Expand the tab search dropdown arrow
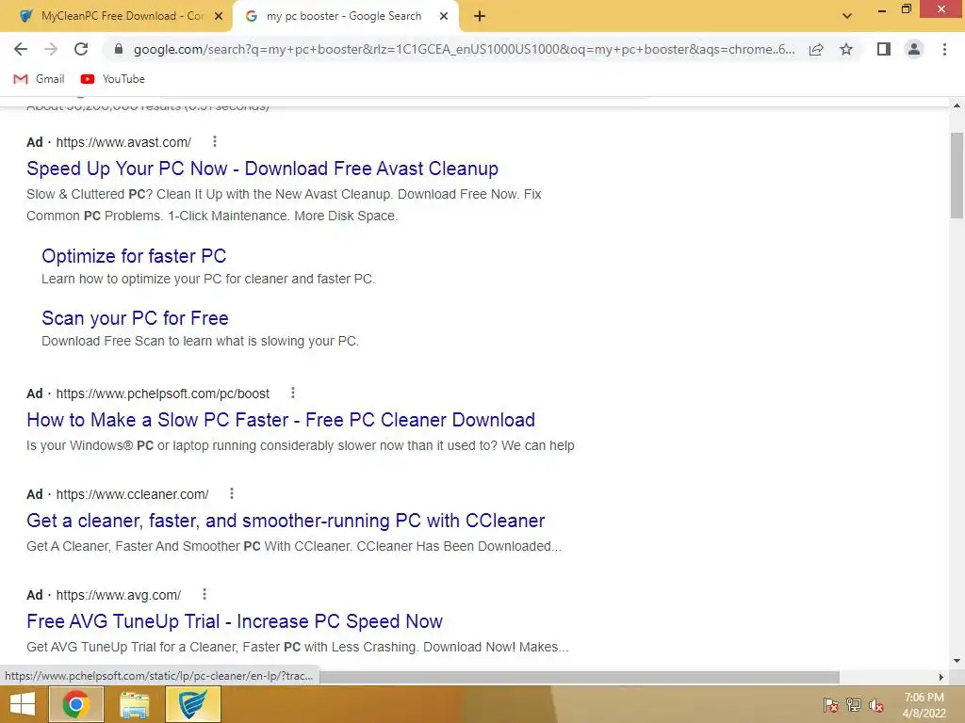 pyautogui.click(x=847, y=17)
